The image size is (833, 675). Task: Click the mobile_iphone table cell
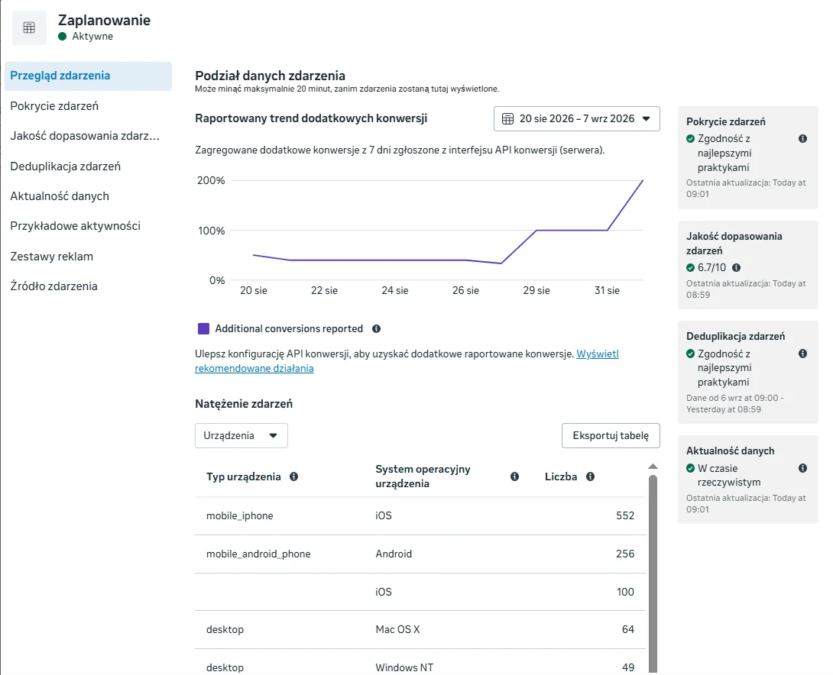pos(240,516)
